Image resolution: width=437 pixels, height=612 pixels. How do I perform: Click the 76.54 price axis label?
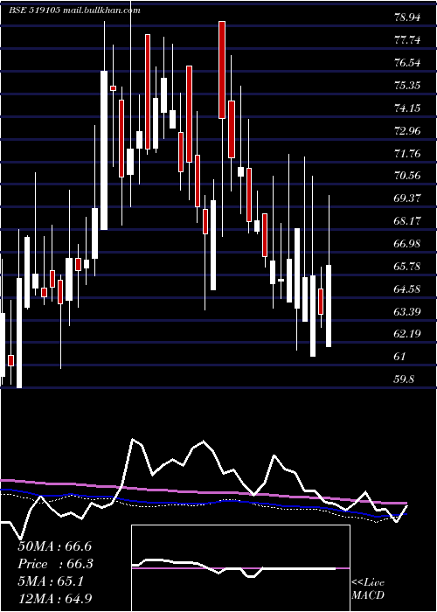(x=407, y=62)
